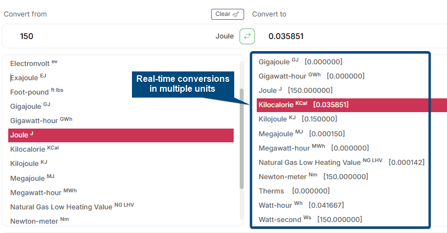447x233 pixels.
Task: Select Newton-meter in the from list
Action: 40,221
